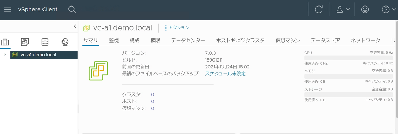Switch to the データセンター tab

[188, 40]
